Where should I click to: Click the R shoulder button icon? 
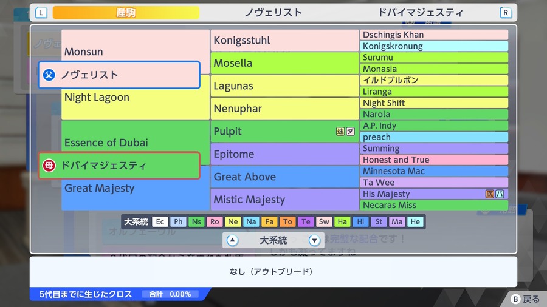pos(506,13)
